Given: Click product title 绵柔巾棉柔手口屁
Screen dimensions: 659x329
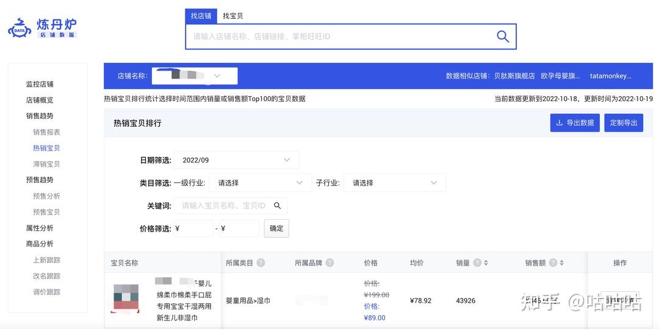Looking at the screenshot, I should 184,295.
